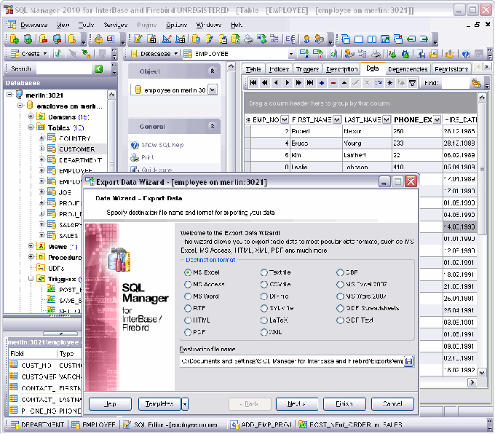Click the delete record minus icon
The width and height of the screenshot is (495, 434).
(x=333, y=83)
